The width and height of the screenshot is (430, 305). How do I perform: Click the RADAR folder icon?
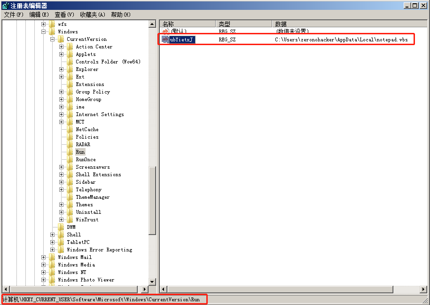pyautogui.click(x=70, y=144)
